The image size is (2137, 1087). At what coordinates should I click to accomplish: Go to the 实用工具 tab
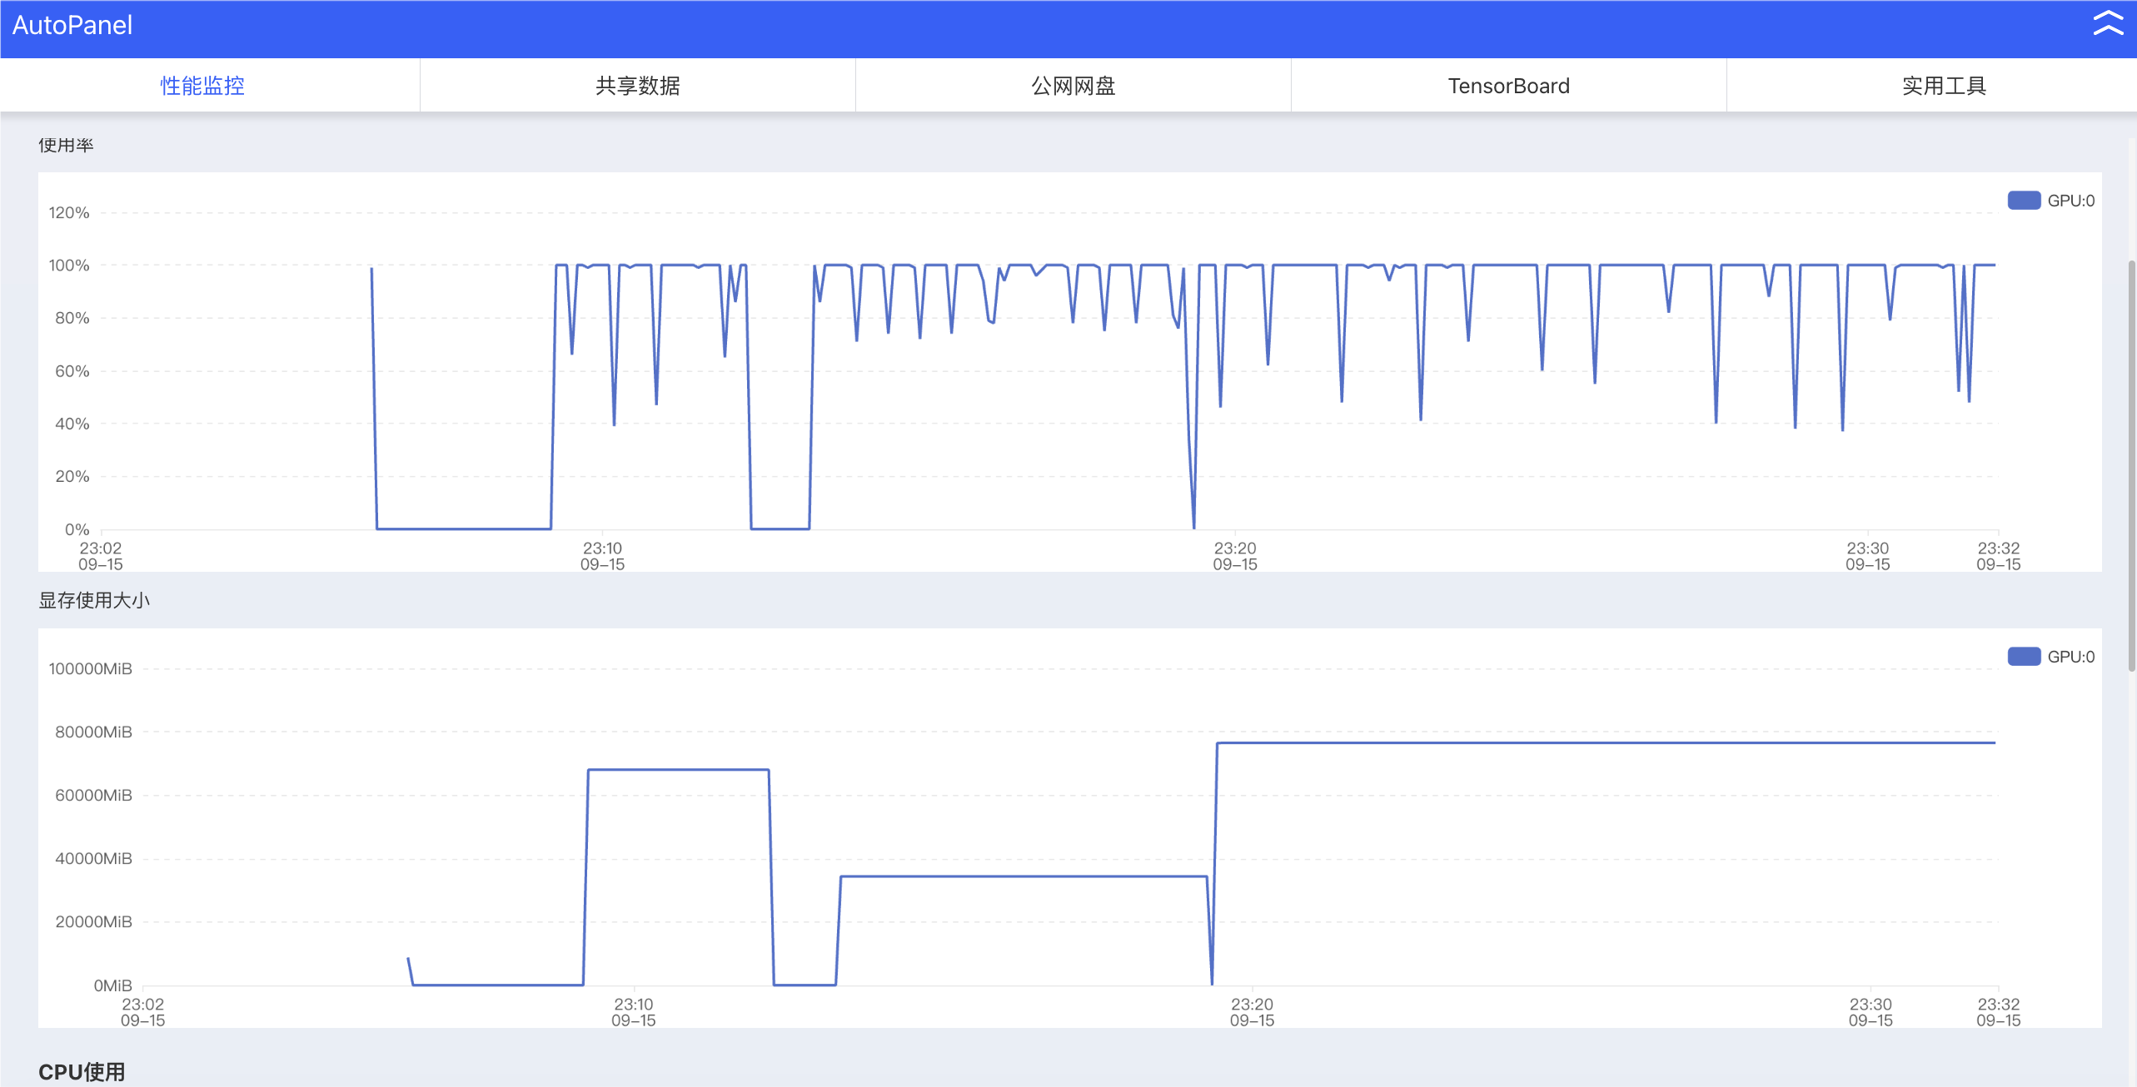(1944, 86)
